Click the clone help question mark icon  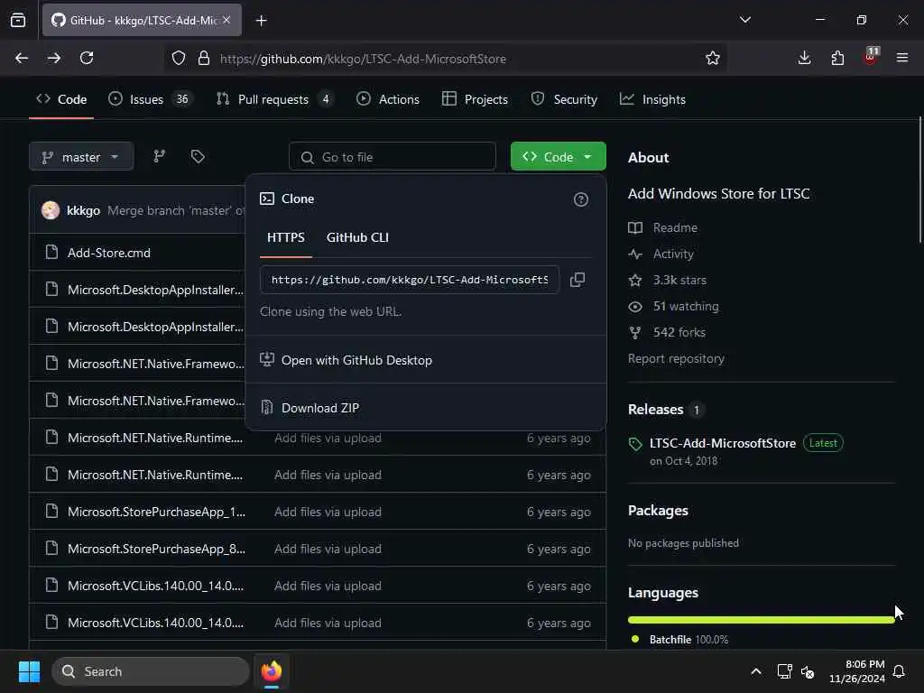coord(580,199)
